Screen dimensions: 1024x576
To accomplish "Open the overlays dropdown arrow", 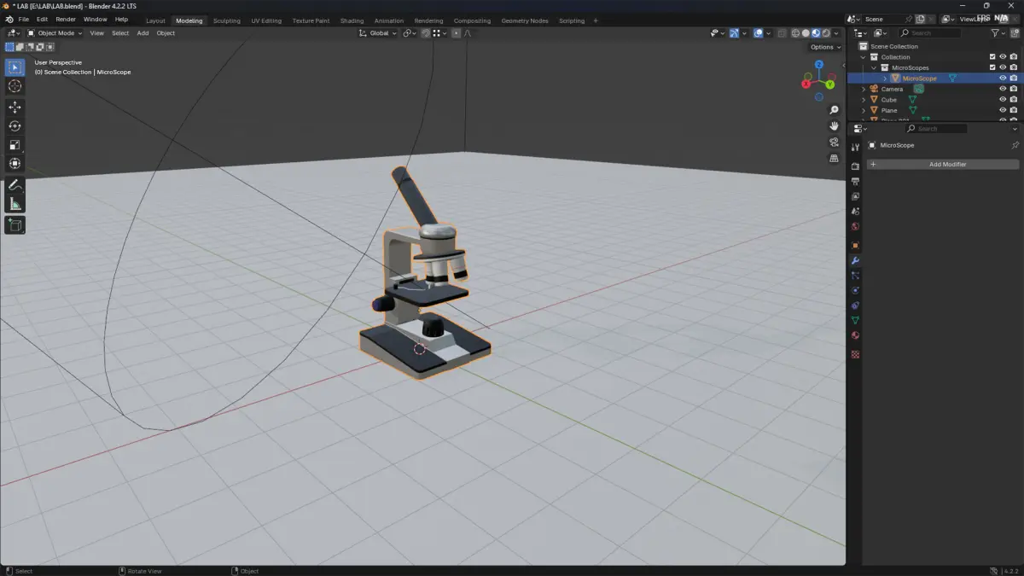I will point(768,33).
